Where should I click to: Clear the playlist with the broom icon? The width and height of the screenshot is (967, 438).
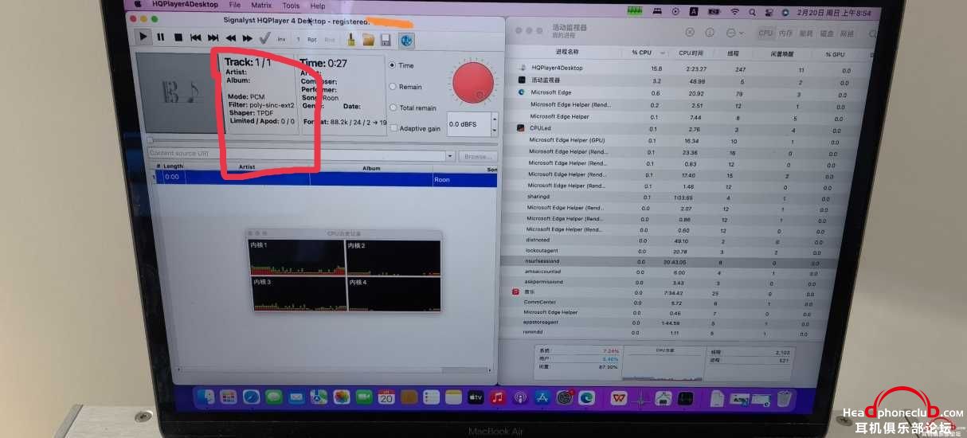(x=350, y=39)
